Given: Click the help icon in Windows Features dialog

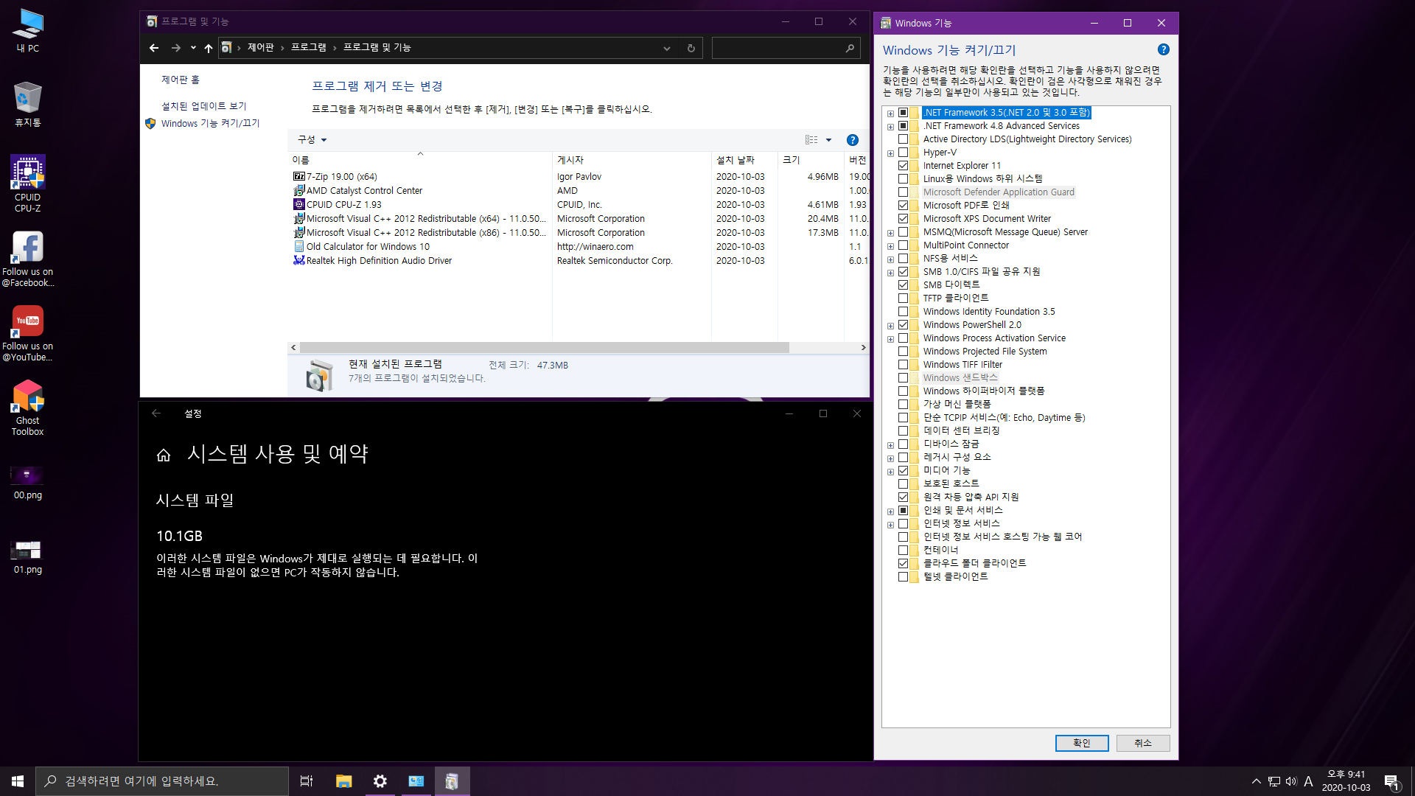Looking at the screenshot, I should [x=1163, y=49].
